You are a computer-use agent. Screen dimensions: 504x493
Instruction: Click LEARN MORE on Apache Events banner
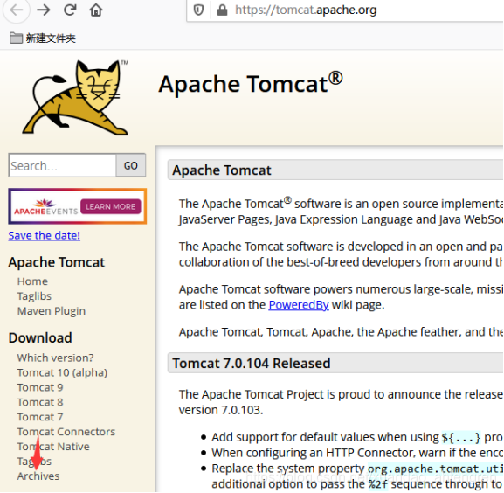(x=111, y=206)
